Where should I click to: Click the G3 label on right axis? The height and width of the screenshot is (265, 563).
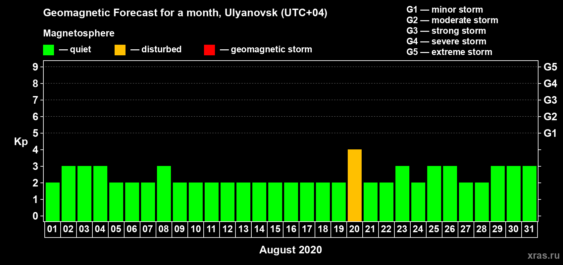click(550, 100)
